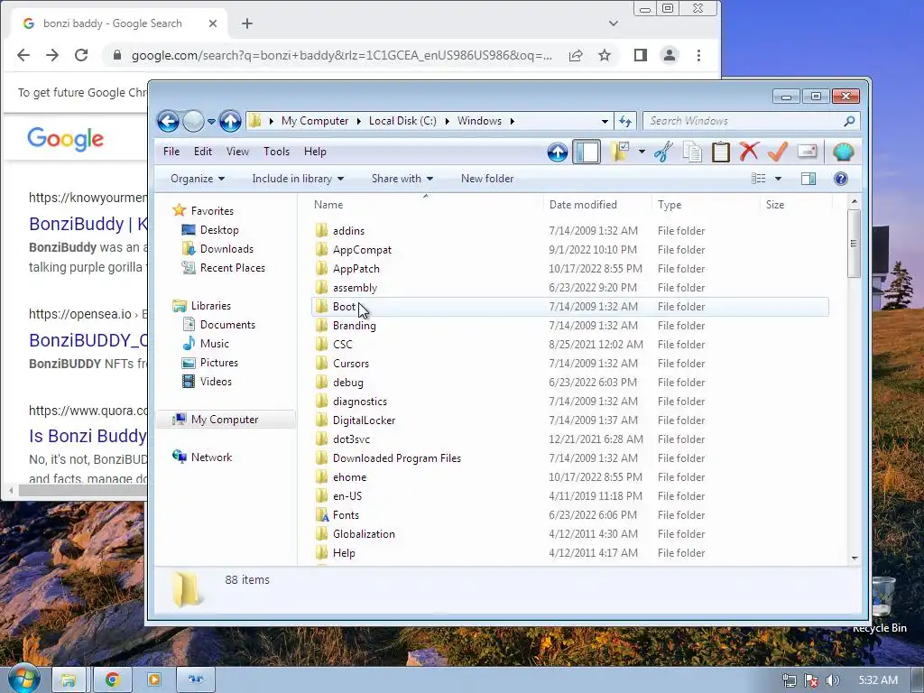Expand breadcrumb arrow after Windows

513,121
